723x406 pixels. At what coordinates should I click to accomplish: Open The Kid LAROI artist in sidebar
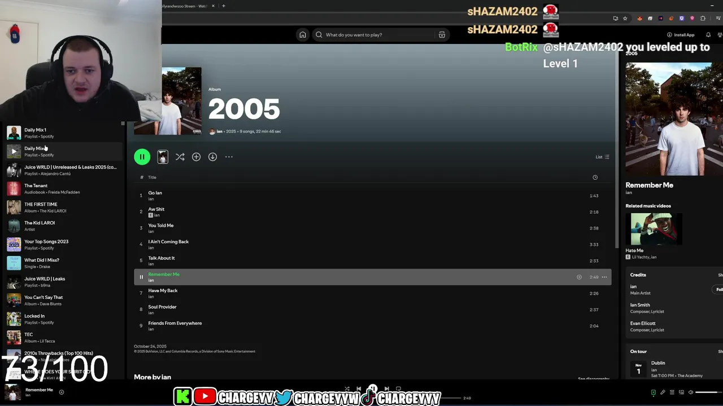coord(63,226)
